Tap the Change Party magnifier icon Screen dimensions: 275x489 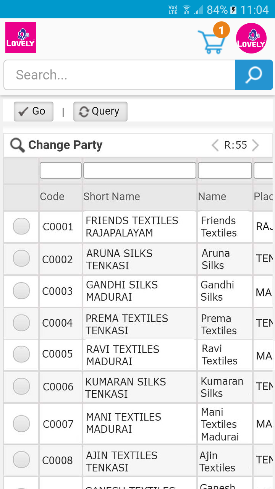[x=17, y=145]
